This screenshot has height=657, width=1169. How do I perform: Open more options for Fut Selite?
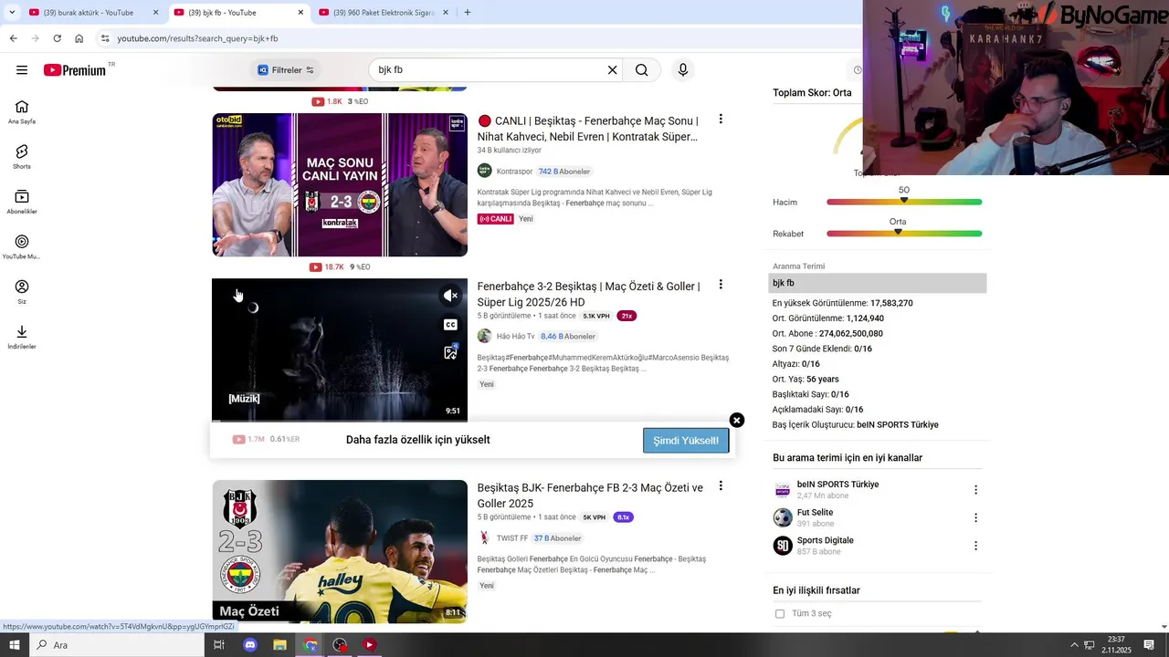(975, 517)
